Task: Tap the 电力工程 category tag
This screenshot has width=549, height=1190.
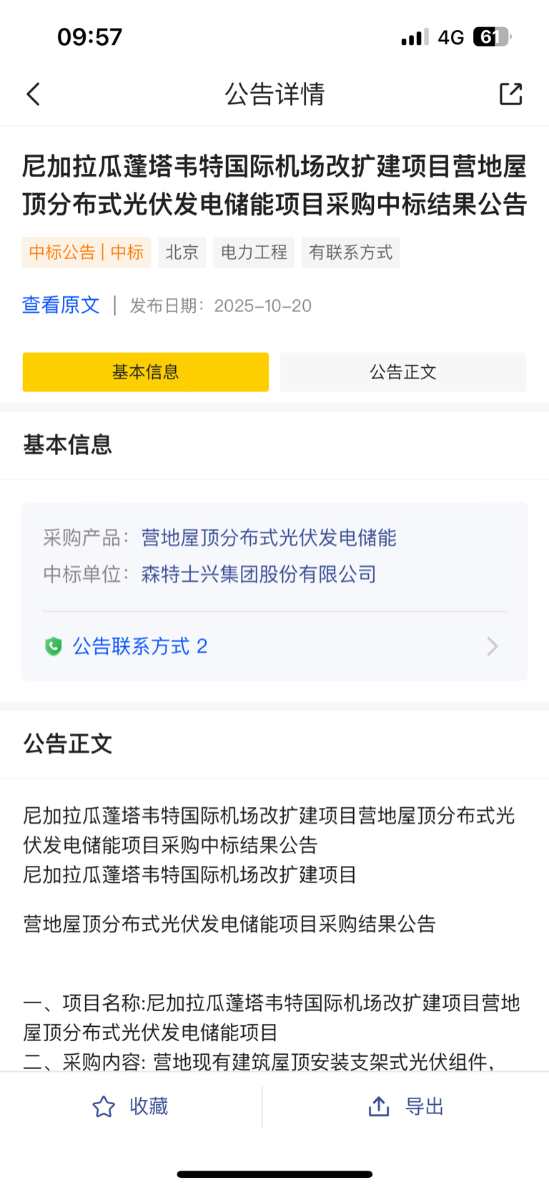Action: tap(254, 253)
